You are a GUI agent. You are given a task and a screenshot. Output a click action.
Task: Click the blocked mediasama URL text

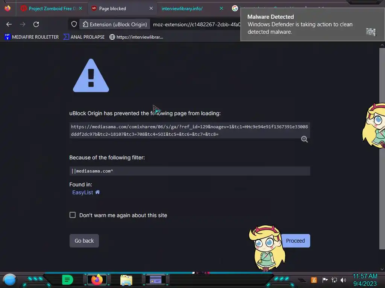tap(189, 130)
